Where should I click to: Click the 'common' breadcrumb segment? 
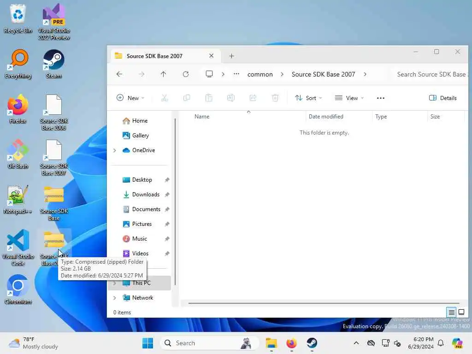pyautogui.click(x=260, y=74)
